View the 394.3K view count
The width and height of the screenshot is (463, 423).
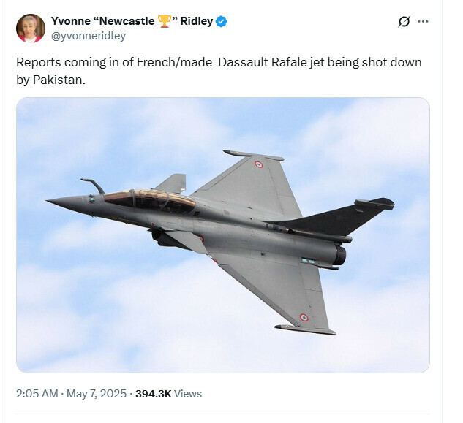coord(153,393)
